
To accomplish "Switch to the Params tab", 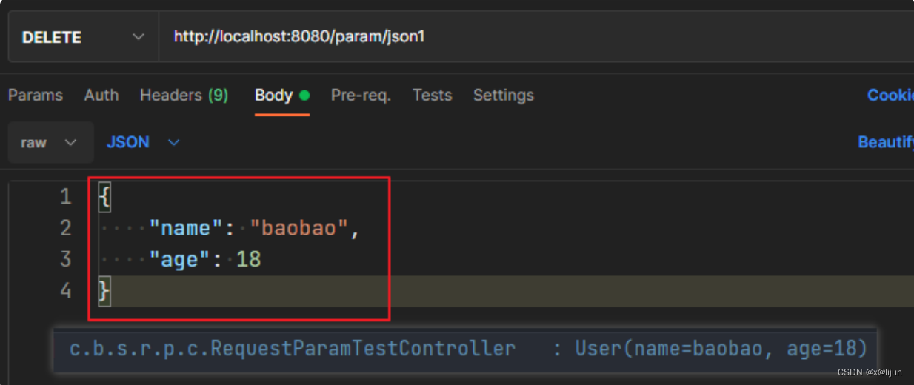I will [35, 96].
